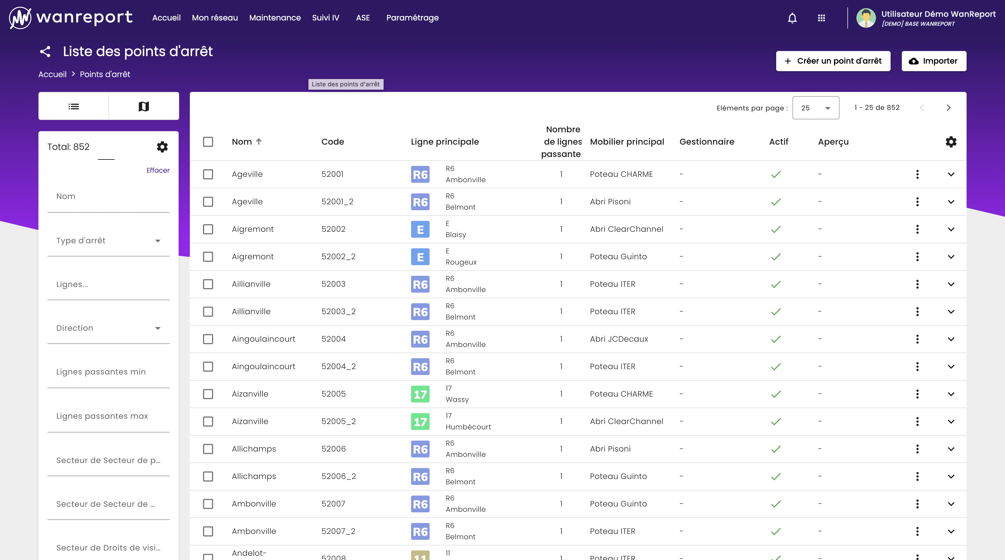Open the Paramétrage menu
The height and width of the screenshot is (560, 1005).
coord(412,18)
